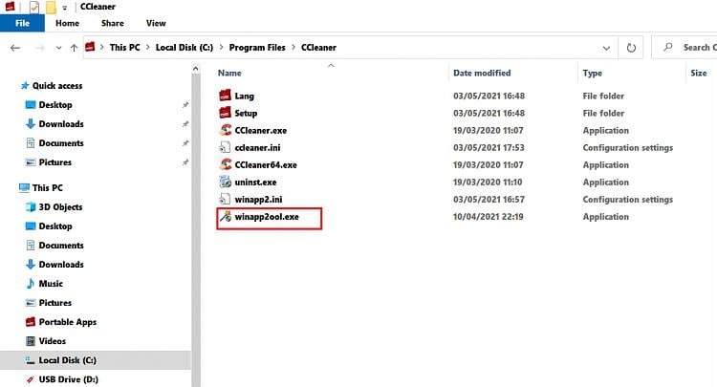The height and width of the screenshot is (387, 717).
Task: Select the Setup folder icon
Action: click(x=225, y=113)
